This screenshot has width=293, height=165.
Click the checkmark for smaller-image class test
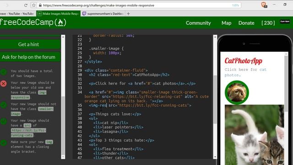[3, 105]
